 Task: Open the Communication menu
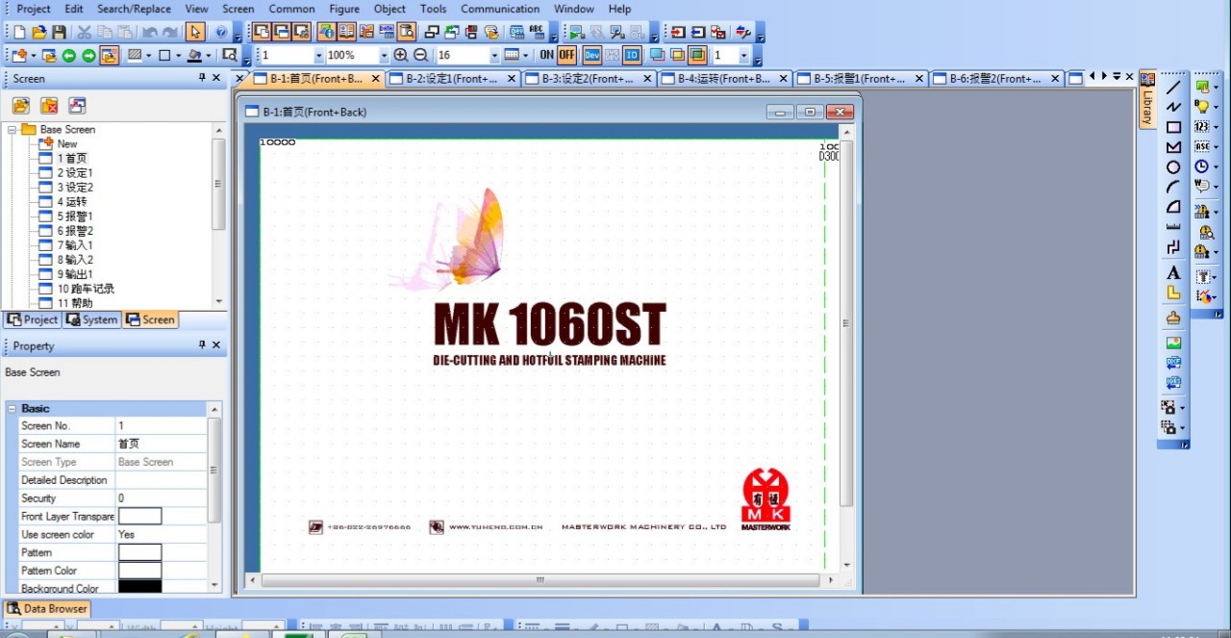pyautogui.click(x=500, y=9)
